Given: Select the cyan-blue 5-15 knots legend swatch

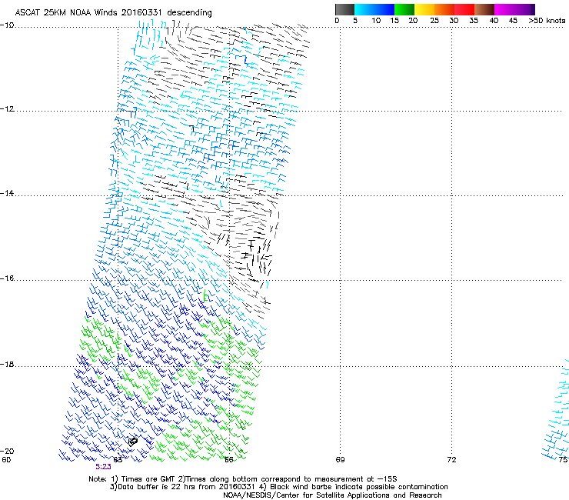Looking at the screenshot, I should [374, 9].
